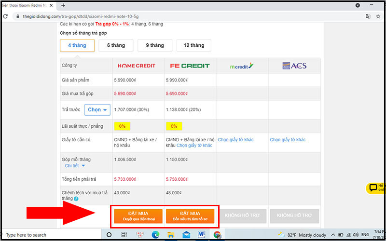386x241 pixels.
Task: Open Microsoft Edge from the taskbar
Action: click(x=155, y=235)
